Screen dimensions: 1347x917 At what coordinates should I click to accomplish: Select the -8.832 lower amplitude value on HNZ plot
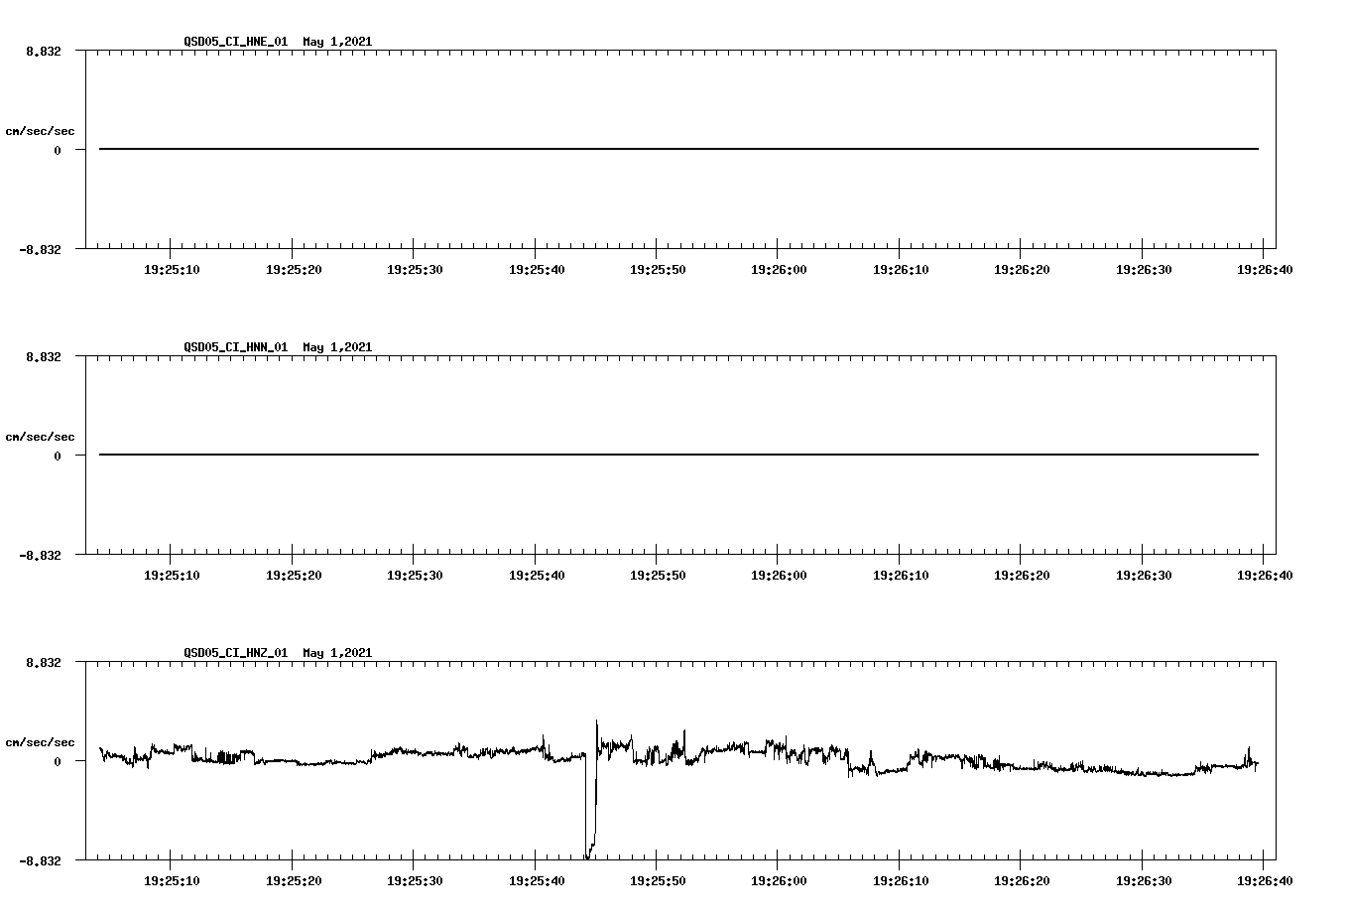tap(42, 859)
